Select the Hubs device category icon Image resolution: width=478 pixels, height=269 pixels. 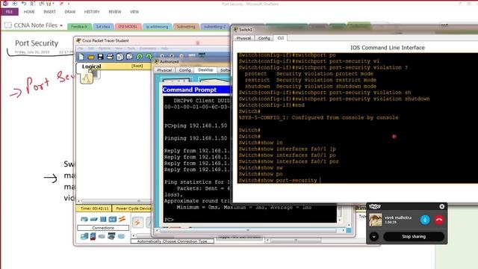point(103,219)
